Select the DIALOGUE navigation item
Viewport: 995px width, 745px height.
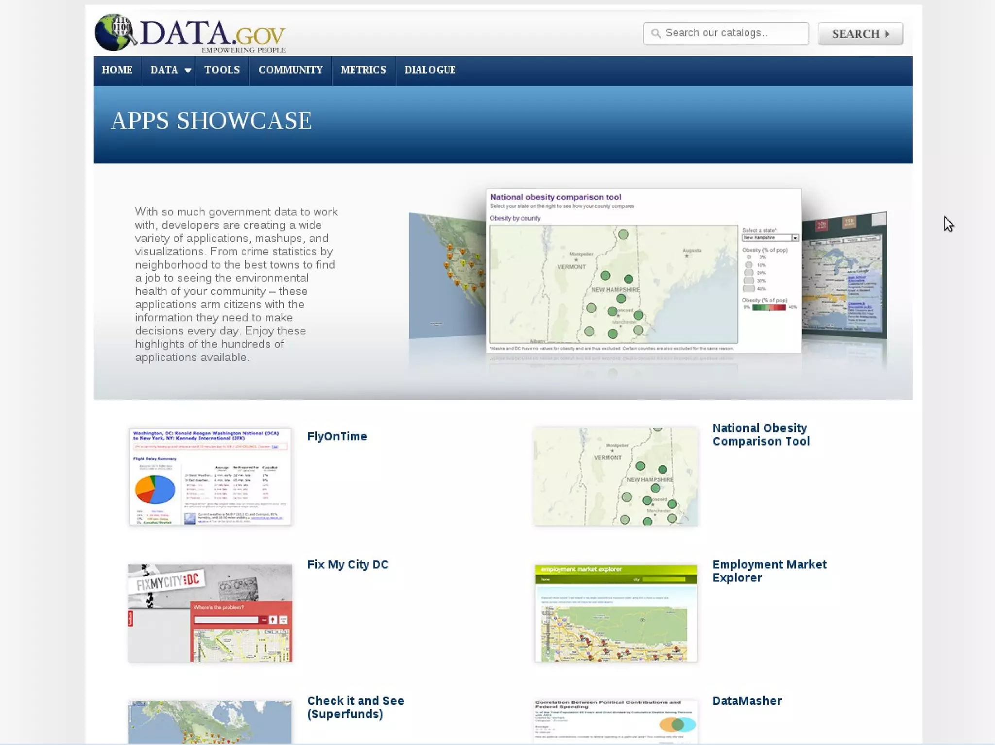point(429,70)
